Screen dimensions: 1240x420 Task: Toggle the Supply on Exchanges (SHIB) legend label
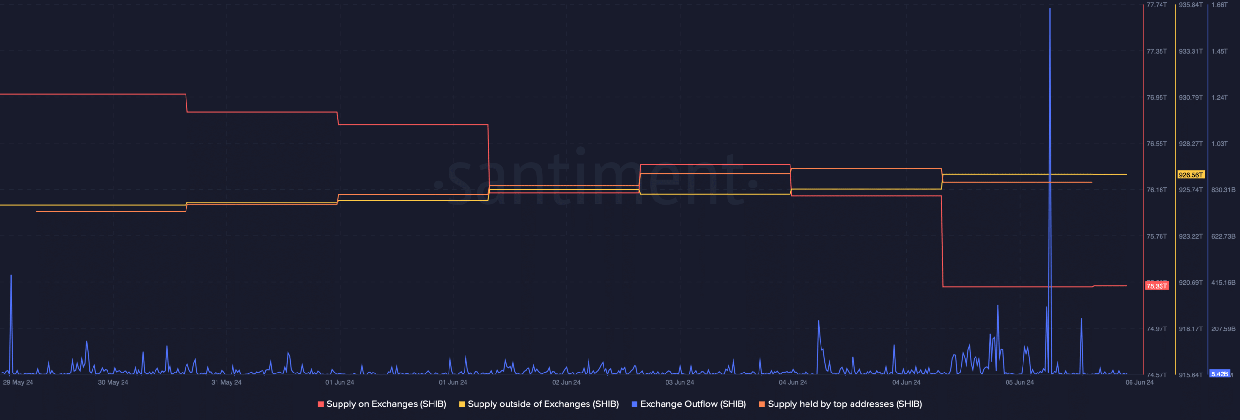(386, 404)
